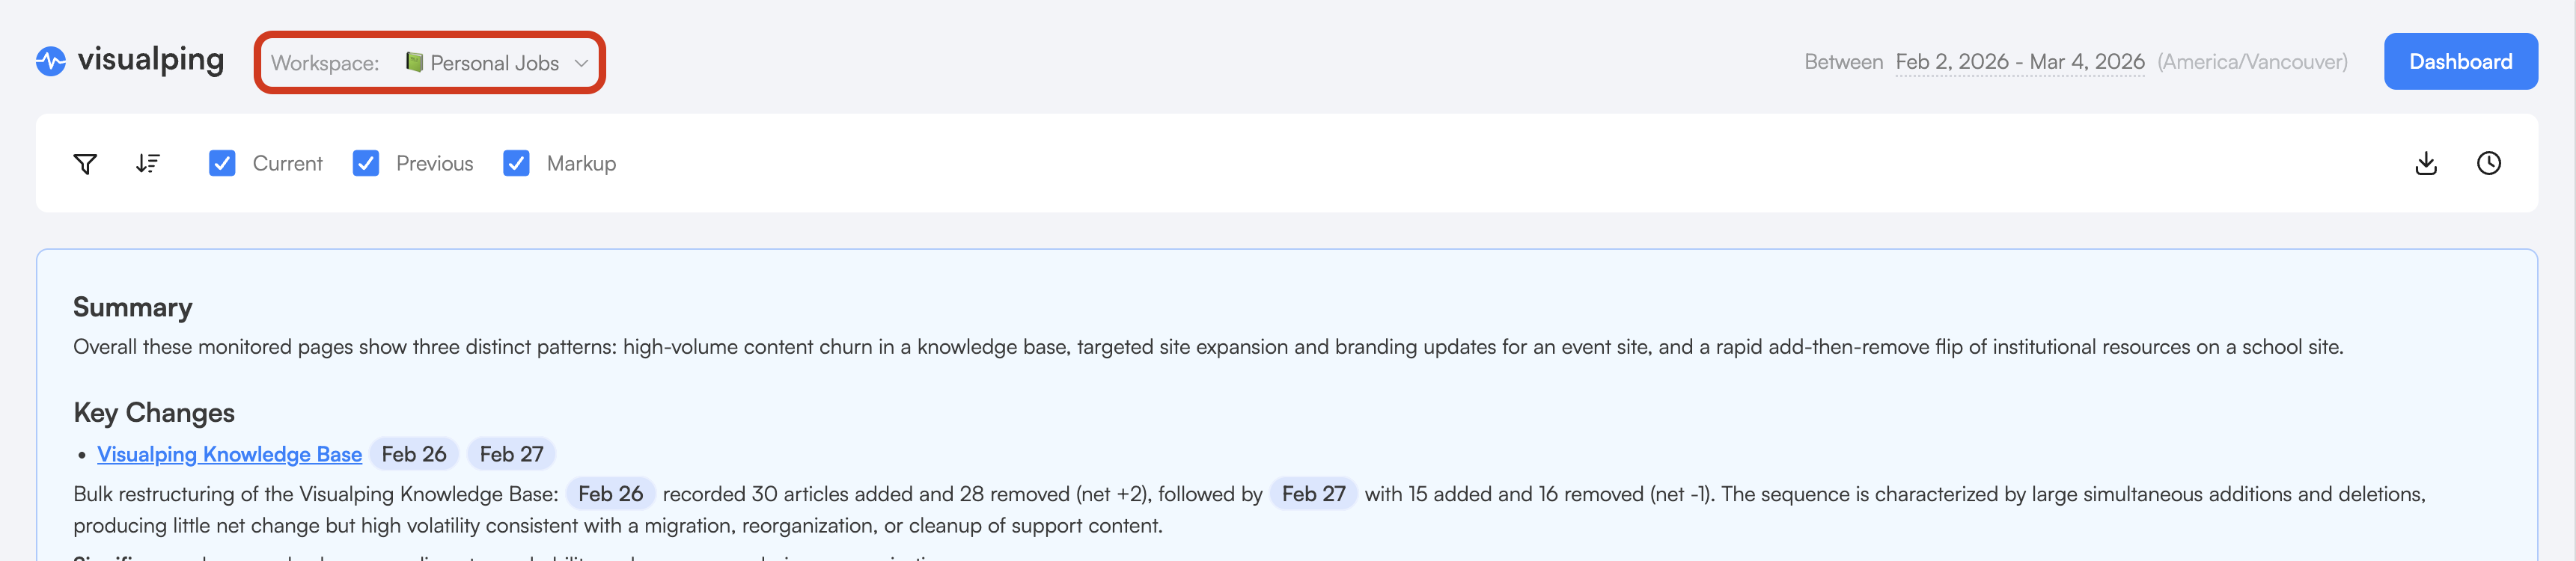Click the sort order icon
The width and height of the screenshot is (2576, 561).
coord(148,164)
